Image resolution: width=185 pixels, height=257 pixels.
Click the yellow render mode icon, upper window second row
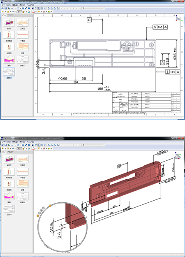[2, 12]
